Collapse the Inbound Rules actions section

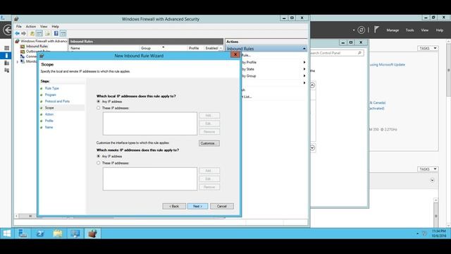click(304, 49)
